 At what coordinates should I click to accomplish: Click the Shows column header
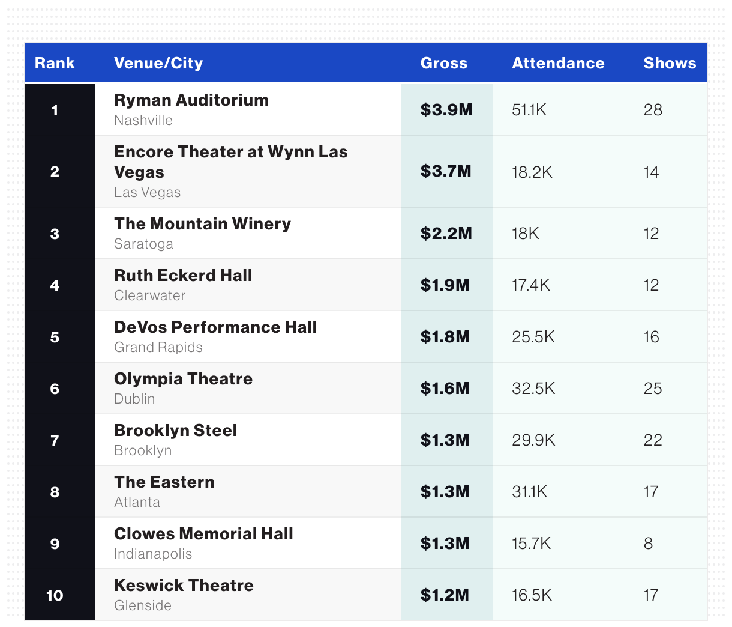pyautogui.click(x=670, y=63)
